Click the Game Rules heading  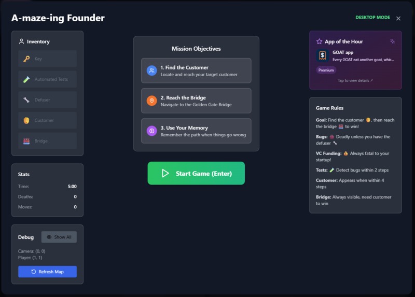tap(329, 108)
